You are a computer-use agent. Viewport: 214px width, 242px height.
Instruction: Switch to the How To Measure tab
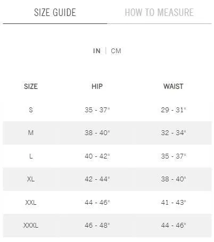tap(159, 12)
